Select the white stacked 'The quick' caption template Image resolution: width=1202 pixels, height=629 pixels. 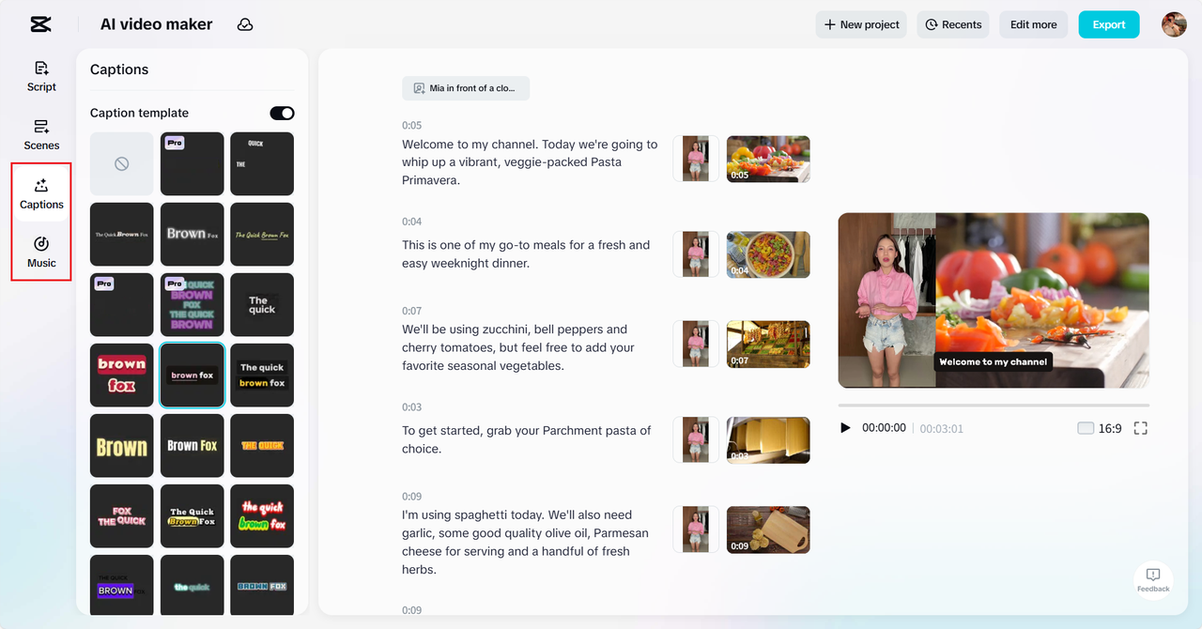coord(262,304)
